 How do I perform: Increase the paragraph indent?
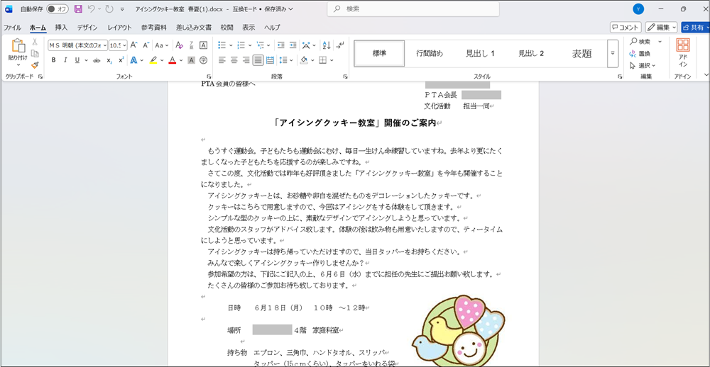[293, 45]
